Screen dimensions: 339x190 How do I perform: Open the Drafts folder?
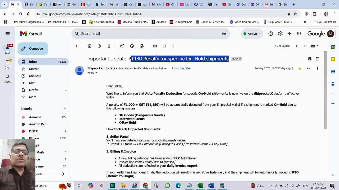[43, 90]
